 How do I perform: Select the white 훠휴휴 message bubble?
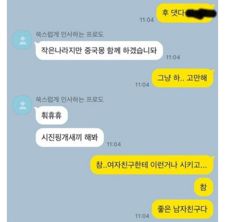click(x=51, y=115)
